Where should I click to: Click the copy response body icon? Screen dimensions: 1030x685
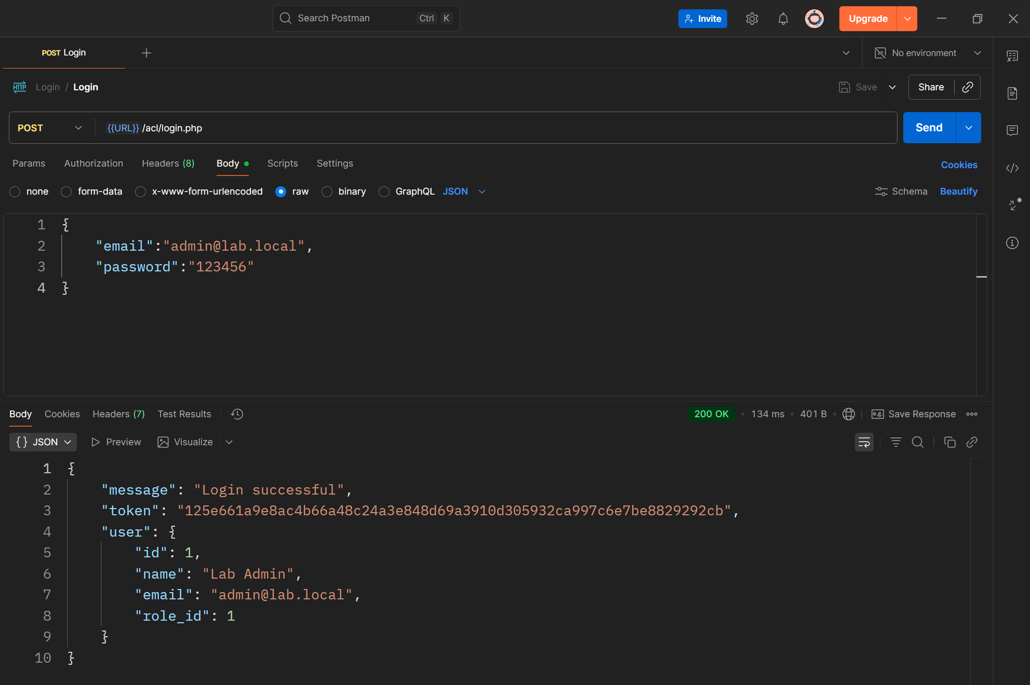949,442
